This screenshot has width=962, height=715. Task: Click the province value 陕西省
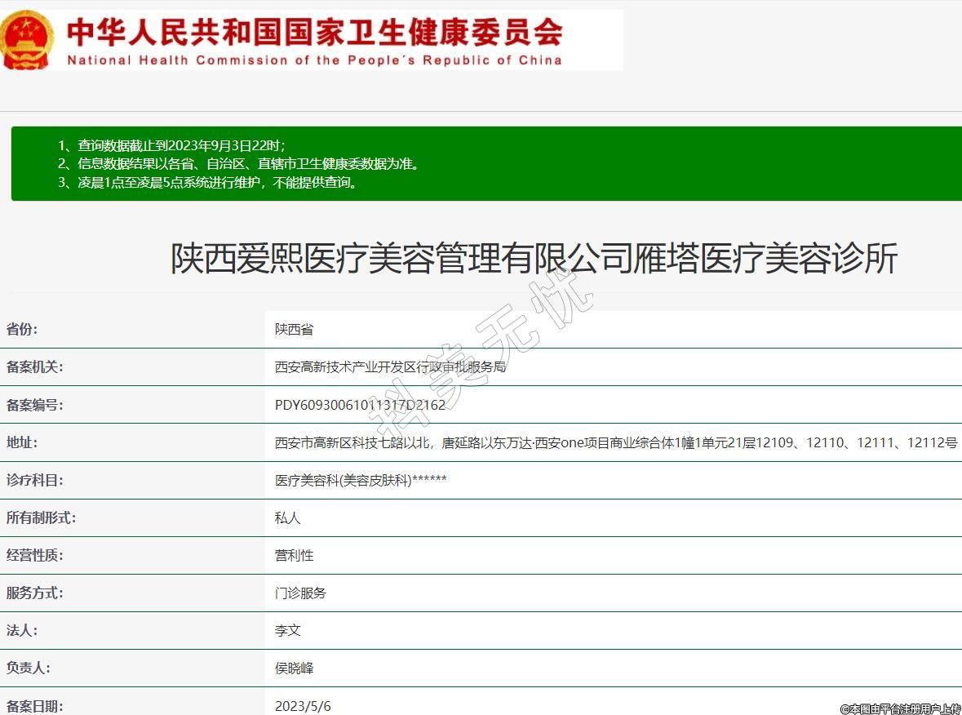click(294, 330)
